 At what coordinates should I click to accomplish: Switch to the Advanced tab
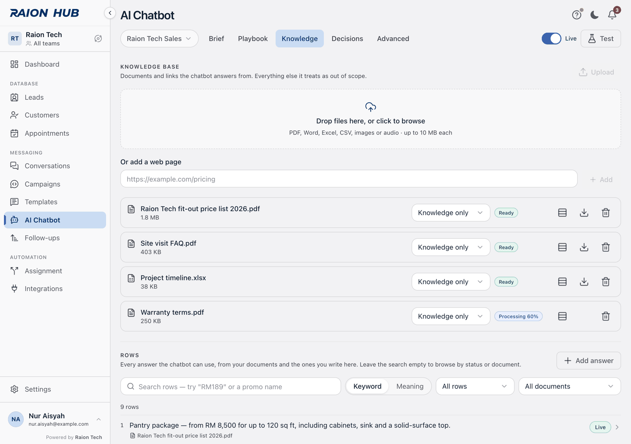click(x=393, y=38)
